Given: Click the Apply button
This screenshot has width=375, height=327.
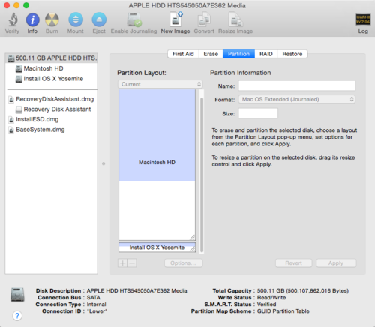Looking at the screenshot, I should coord(336,263).
